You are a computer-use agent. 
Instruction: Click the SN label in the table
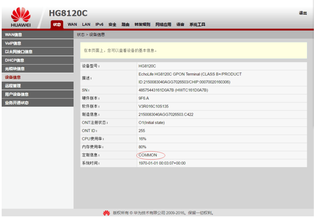[x=86, y=90]
